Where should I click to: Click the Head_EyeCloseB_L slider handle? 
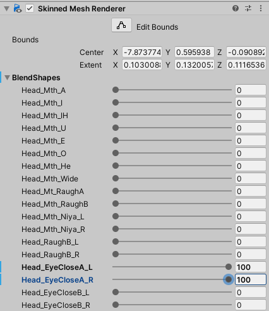pyautogui.click(x=116, y=292)
